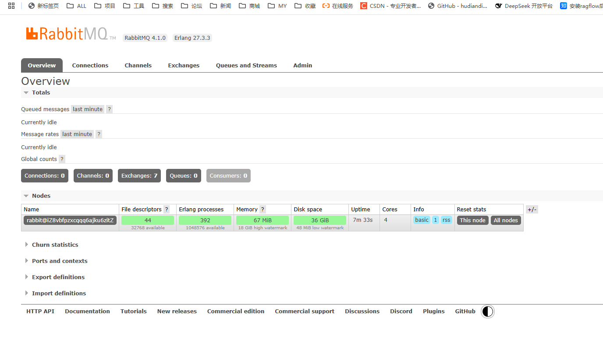Open the HTTP API footer link

pyautogui.click(x=40, y=311)
